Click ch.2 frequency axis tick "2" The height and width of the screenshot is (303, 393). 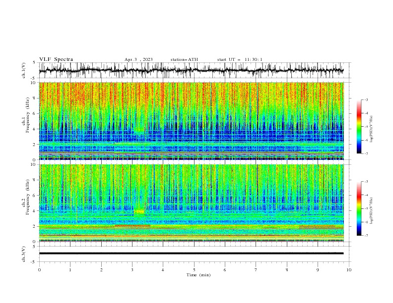[x=35, y=226]
